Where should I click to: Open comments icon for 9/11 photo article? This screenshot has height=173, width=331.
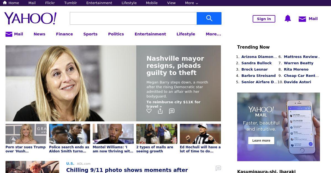click(218, 168)
